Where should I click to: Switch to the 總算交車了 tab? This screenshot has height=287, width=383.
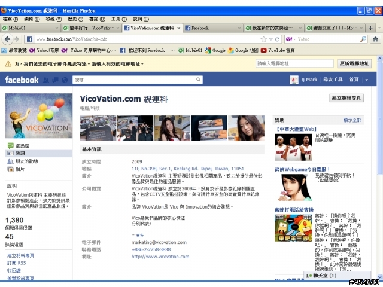coord(335,28)
